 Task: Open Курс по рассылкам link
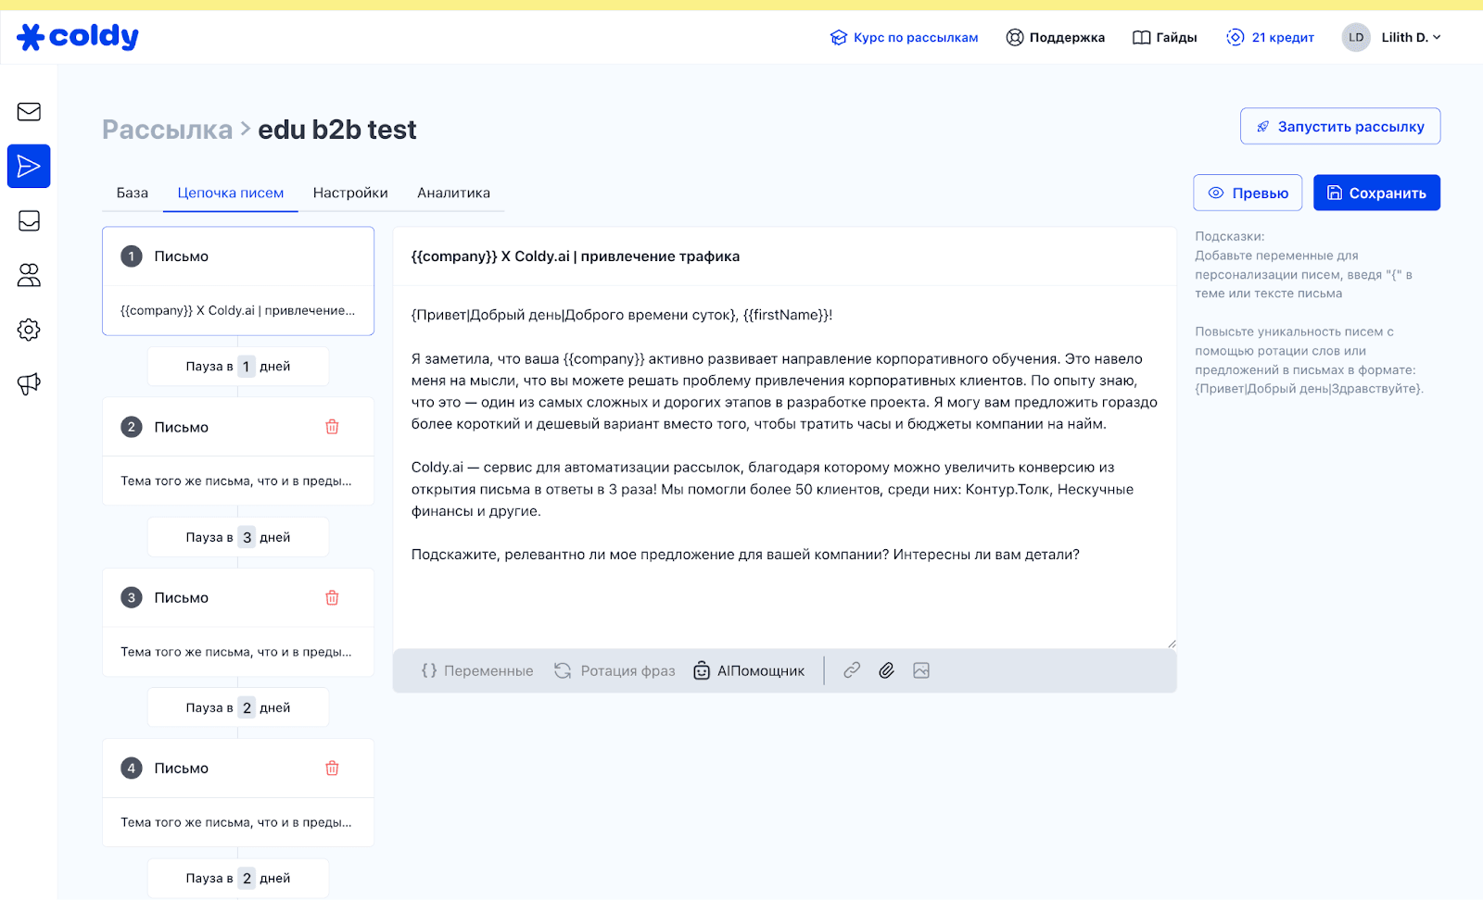pos(905,37)
